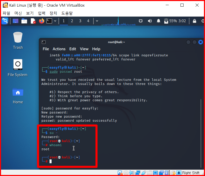Click the 3:02 clock in panel
205x176 pixels.
pos(182,21)
